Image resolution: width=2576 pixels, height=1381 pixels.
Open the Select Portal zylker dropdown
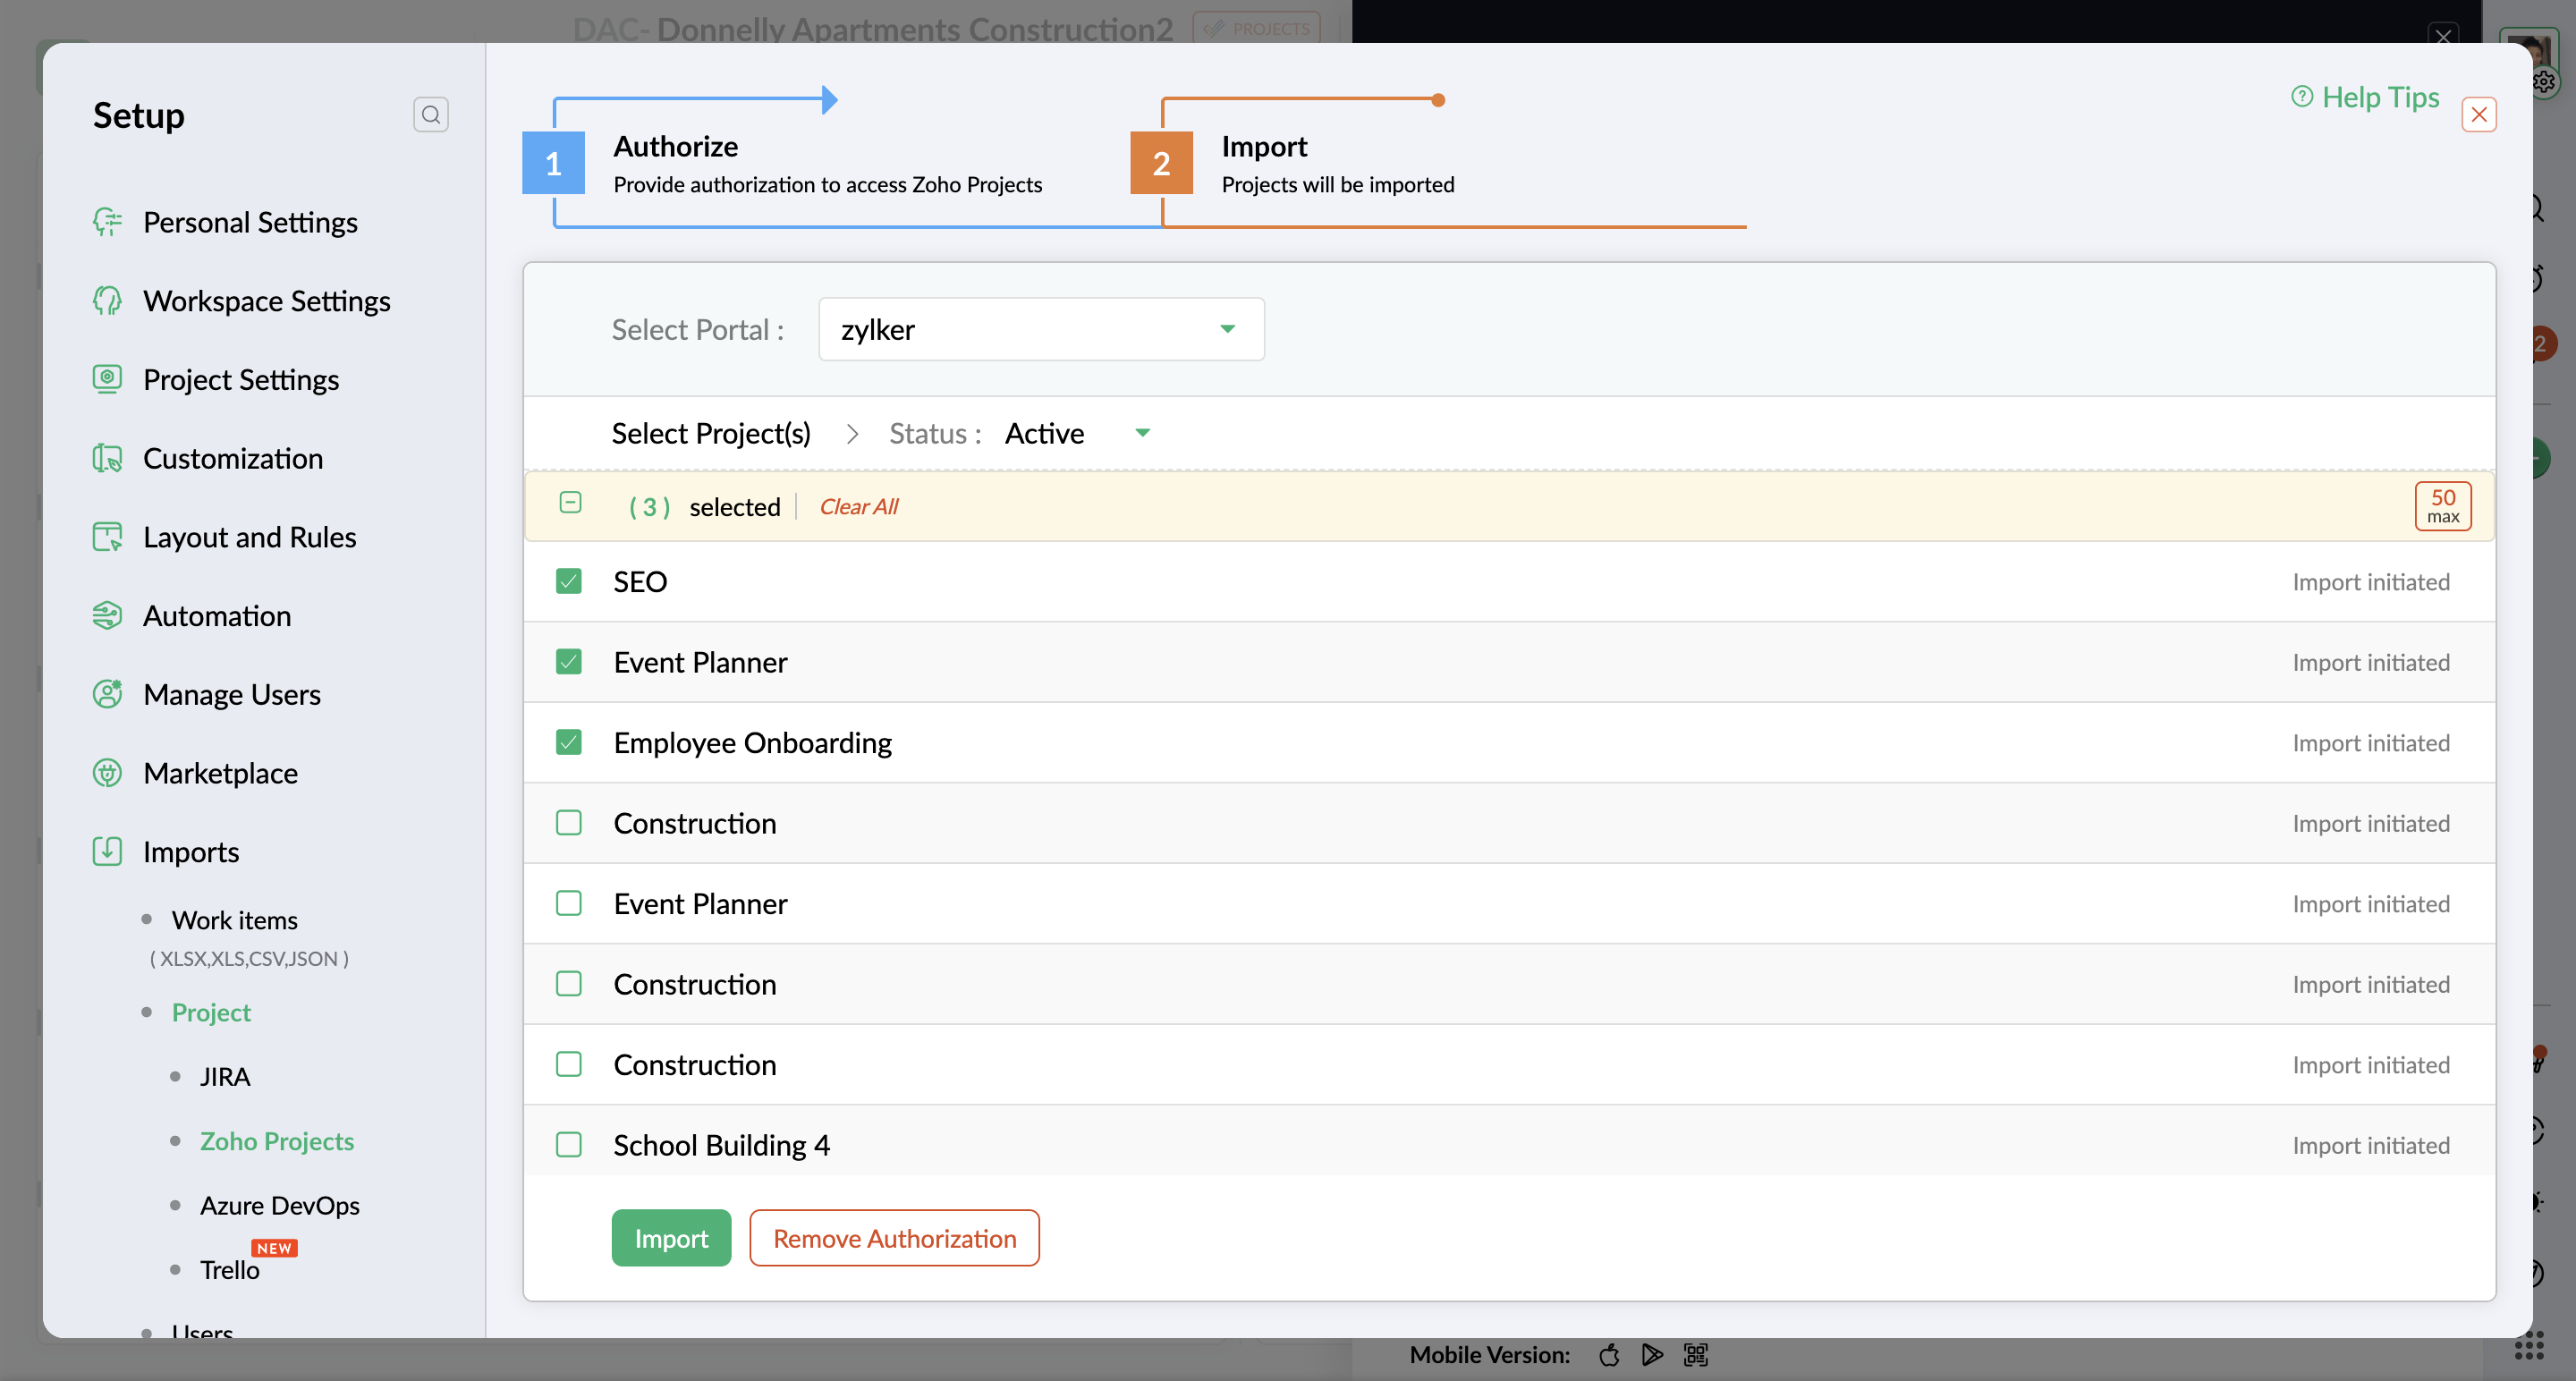(1040, 329)
